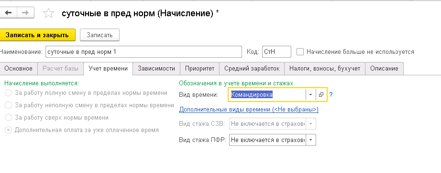Select the Учет времени tab
The width and height of the screenshot is (441, 173).
coord(108,69)
